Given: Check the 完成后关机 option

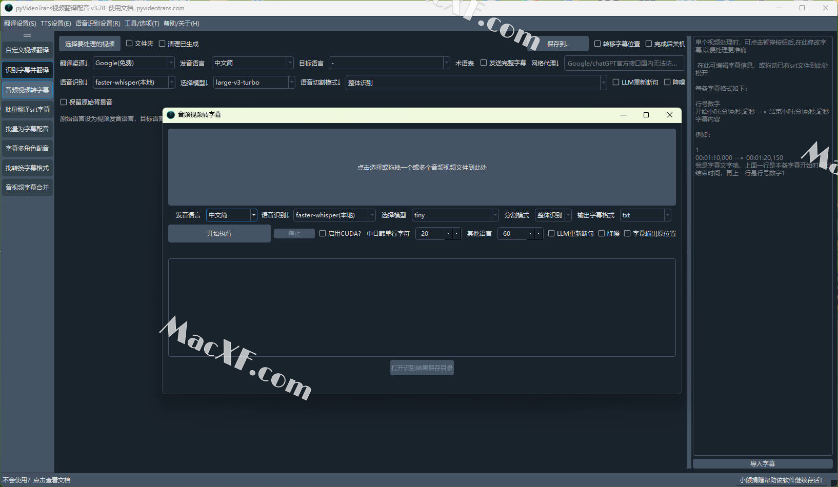Looking at the screenshot, I should pyautogui.click(x=649, y=44).
